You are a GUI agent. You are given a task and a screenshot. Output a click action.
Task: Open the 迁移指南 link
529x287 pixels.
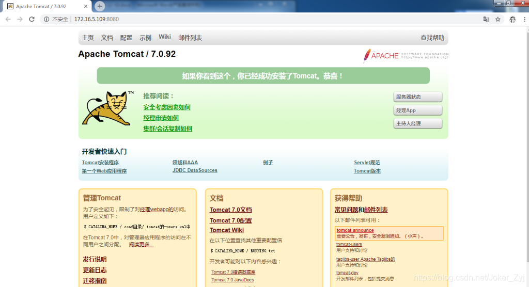coord(95,281)
